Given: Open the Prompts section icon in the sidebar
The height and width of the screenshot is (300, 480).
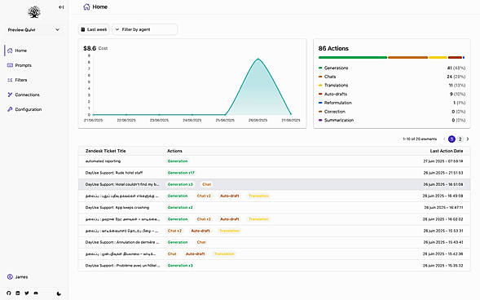Looking at the screenshot, I should coord(10,65).
